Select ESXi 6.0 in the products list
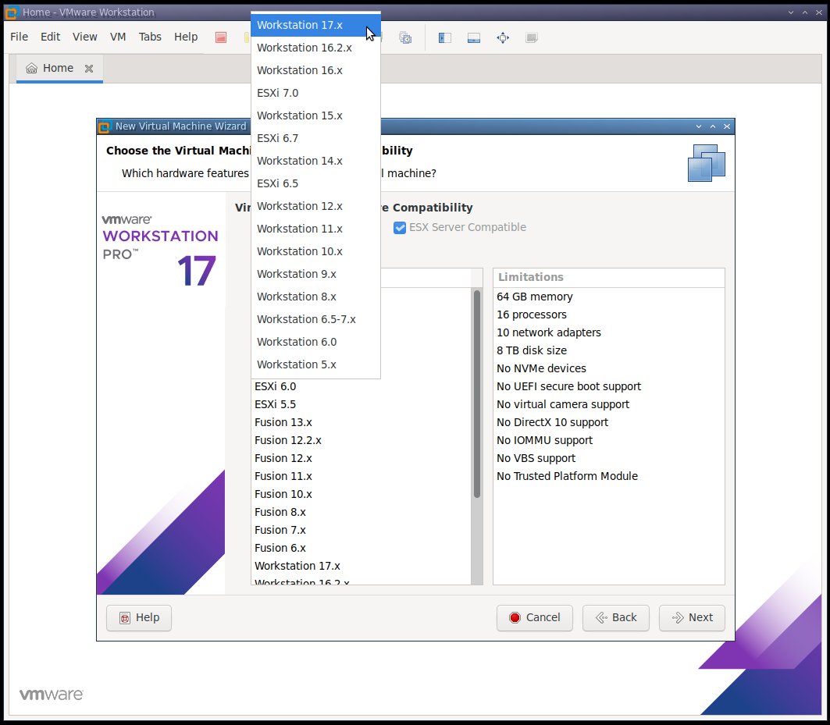This screenshot has width=830, height=725. tap(361, 387)
